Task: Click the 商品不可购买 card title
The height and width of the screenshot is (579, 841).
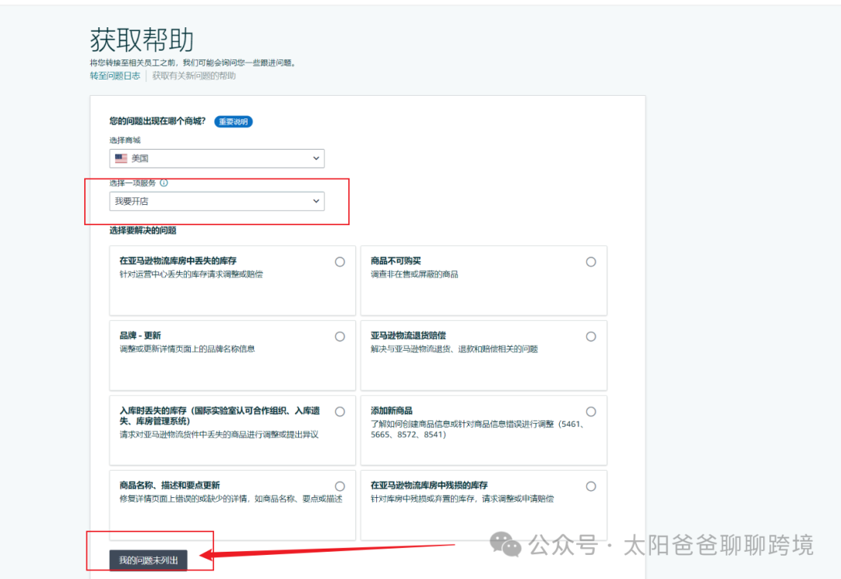Action: tap(396, 261)
